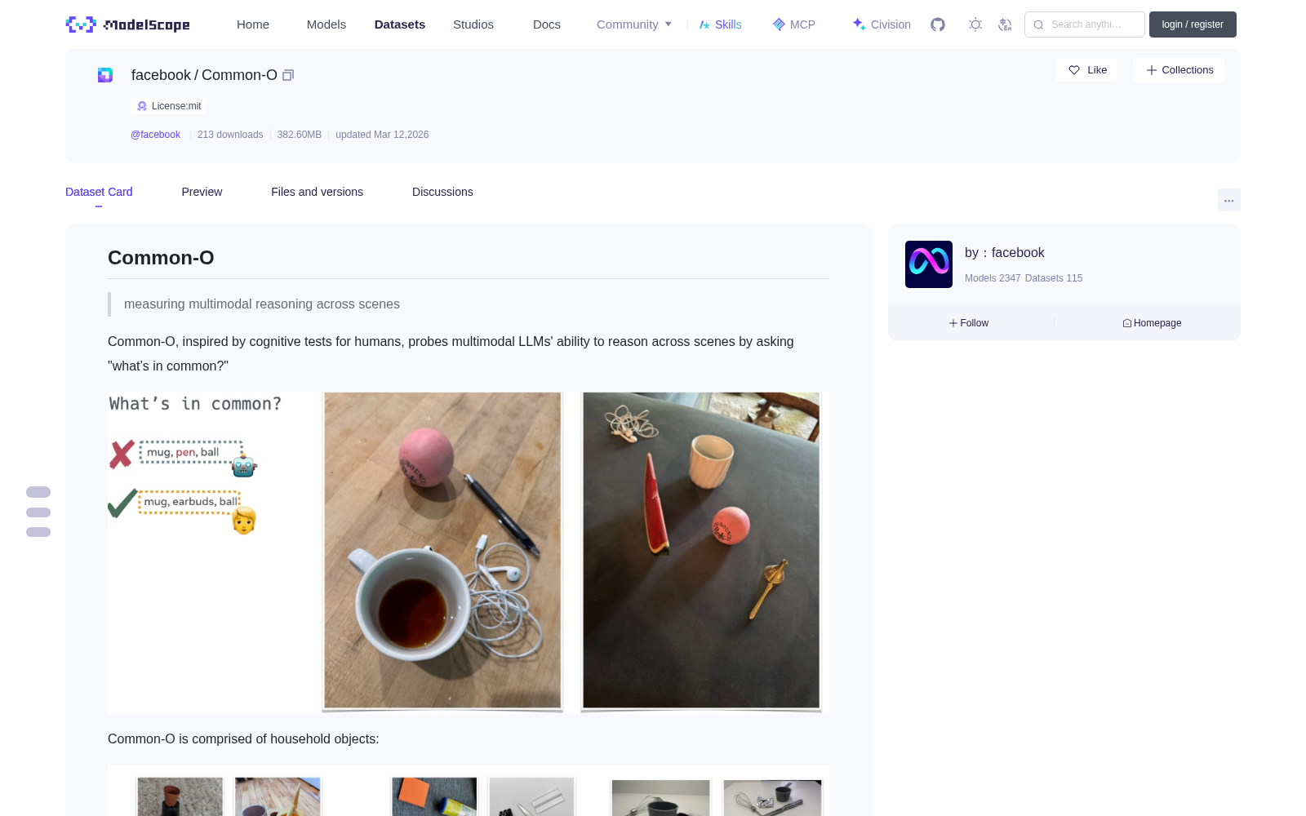The image size is (1306, 816).
Task: Click "Datasets 115" in the owner card
Action: pyautogui.click(x=1054, y=278)
